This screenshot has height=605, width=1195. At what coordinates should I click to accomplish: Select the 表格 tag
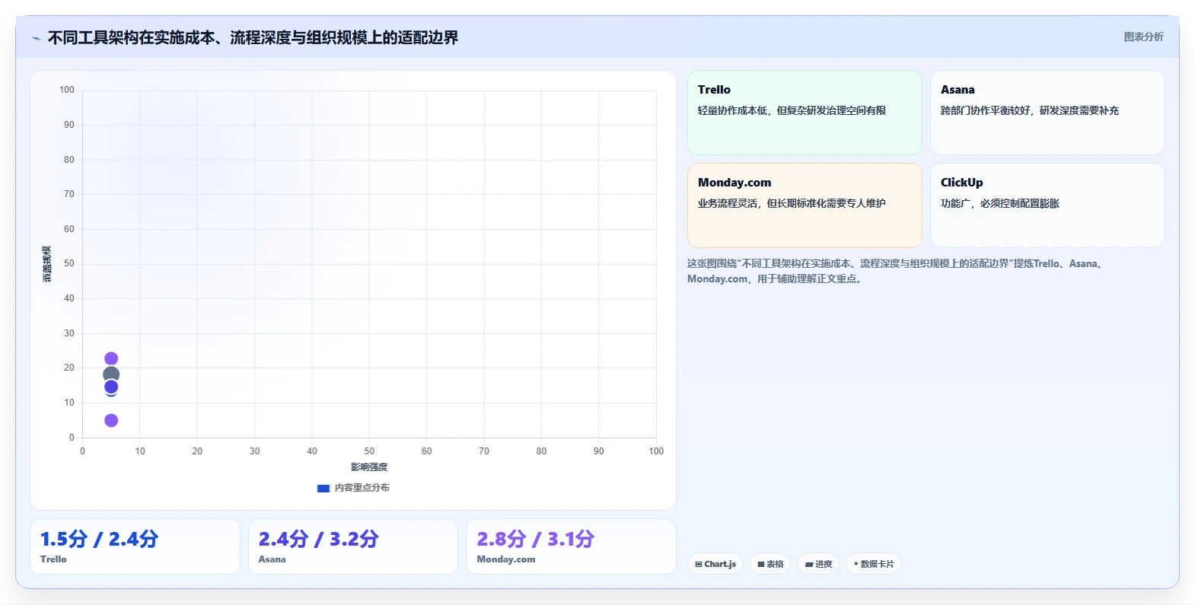point(770,564)
